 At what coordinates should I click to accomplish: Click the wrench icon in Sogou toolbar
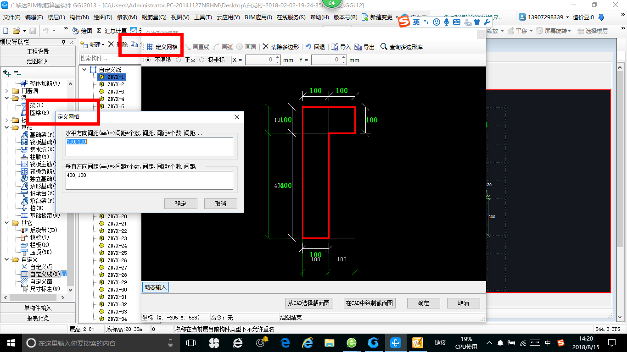point(487,22)
